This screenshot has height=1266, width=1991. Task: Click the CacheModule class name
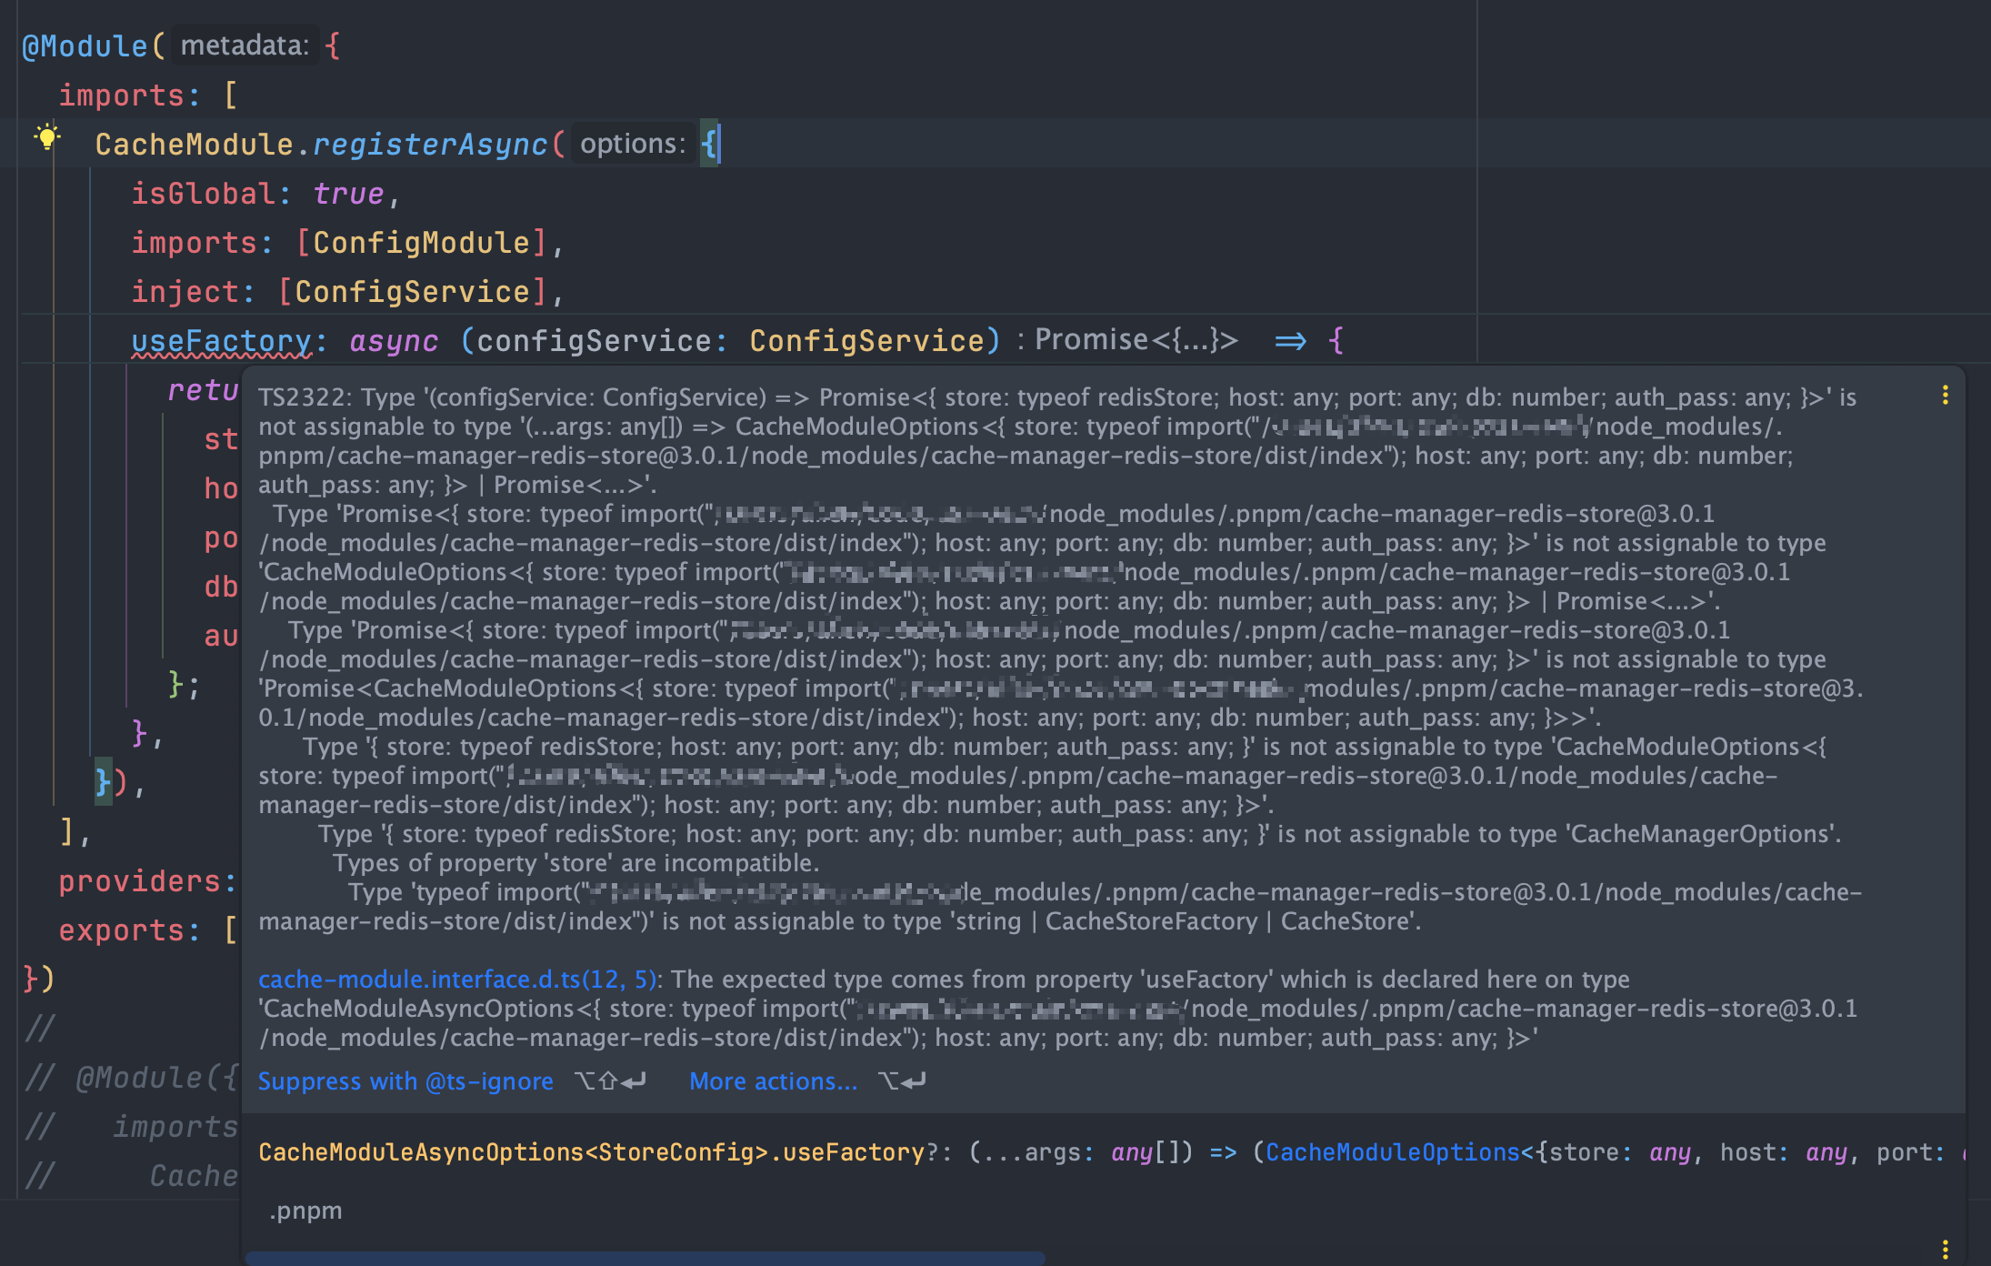coord(194,145)
